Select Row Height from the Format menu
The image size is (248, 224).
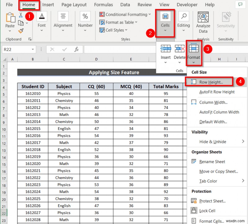coord(211,82)
